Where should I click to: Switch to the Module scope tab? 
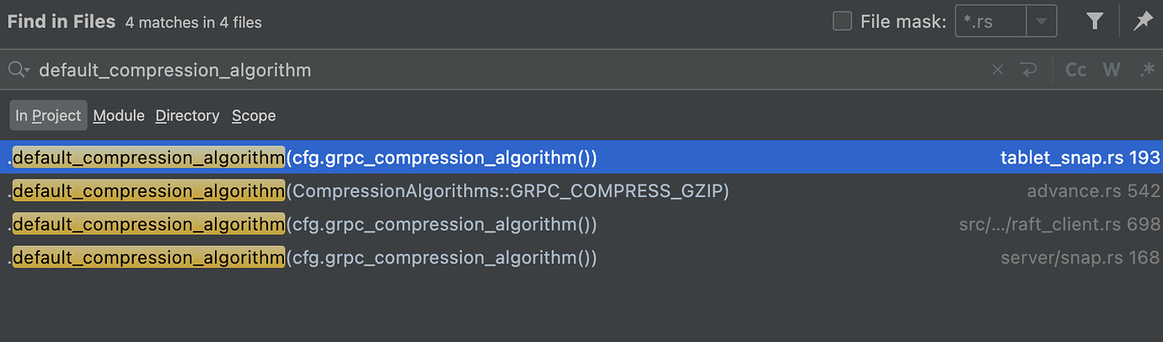pos(119,115)
